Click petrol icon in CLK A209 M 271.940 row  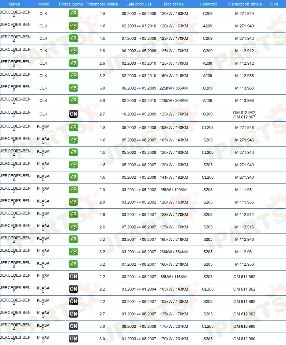(73, 26)
